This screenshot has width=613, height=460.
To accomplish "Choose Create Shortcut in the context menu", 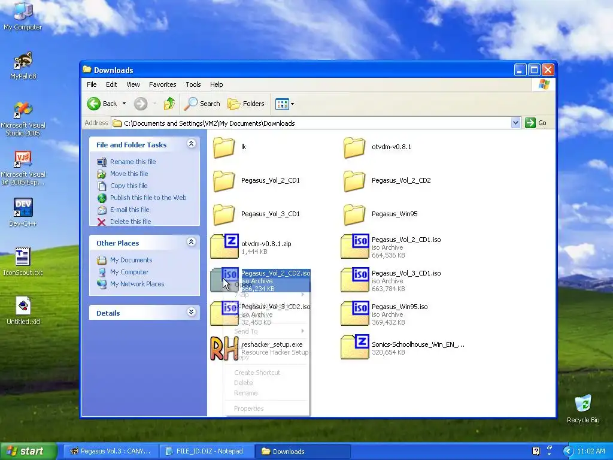I will coord(266,373).
